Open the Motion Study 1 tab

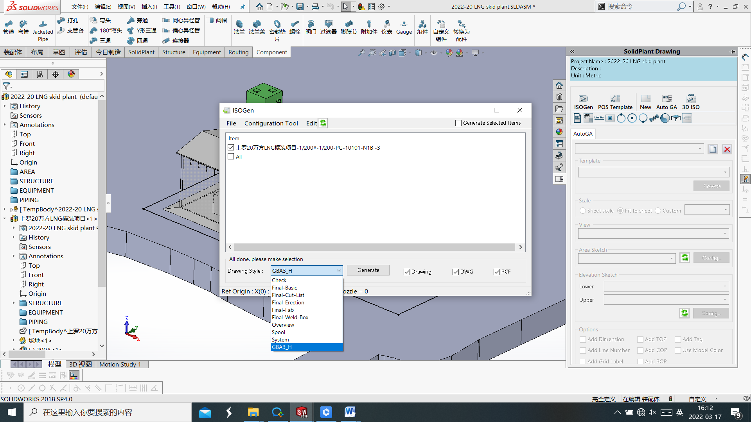coord(120,364)
